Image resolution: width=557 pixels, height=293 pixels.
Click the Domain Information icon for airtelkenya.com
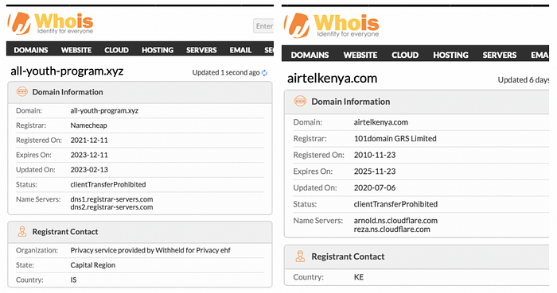(300, 102)
